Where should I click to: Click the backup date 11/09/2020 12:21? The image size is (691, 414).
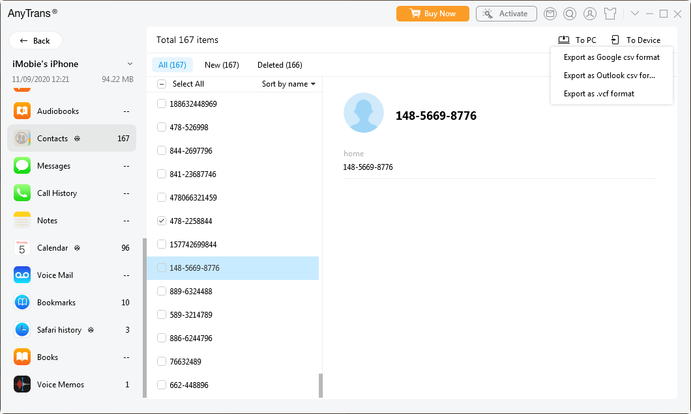40,79
